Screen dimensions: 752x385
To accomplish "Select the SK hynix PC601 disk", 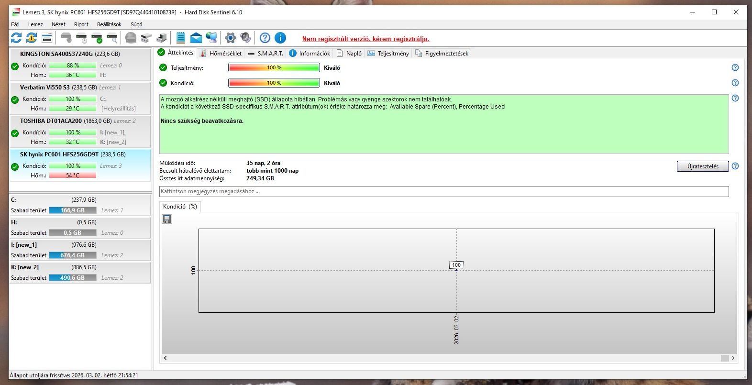I will [80, 165].
